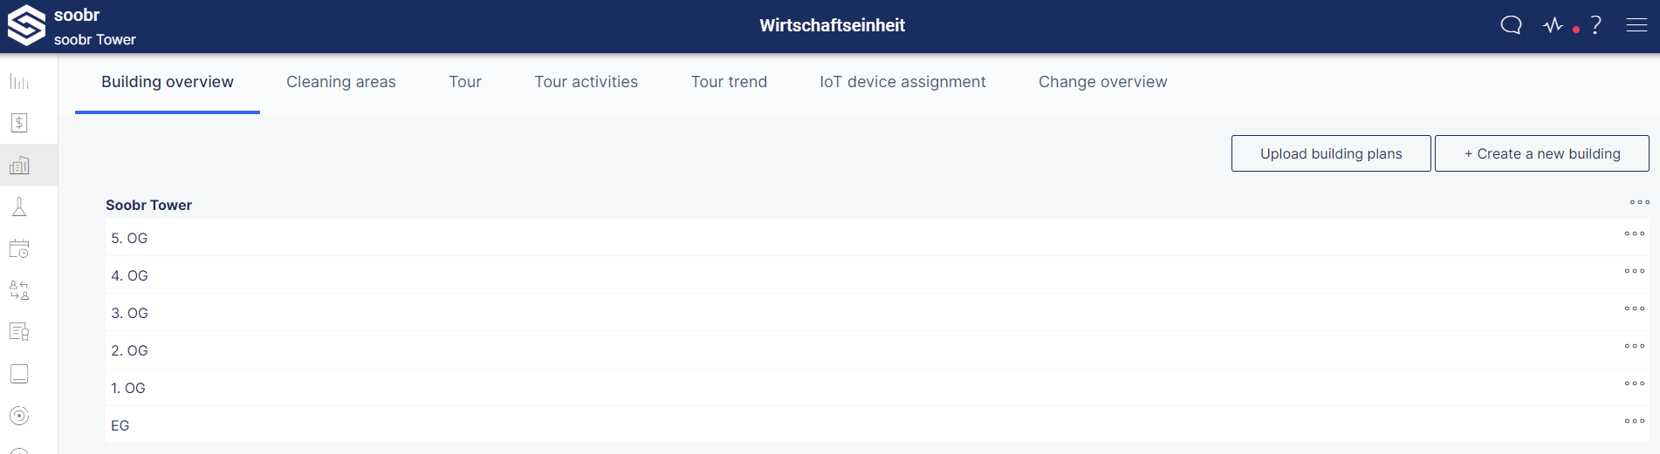Open the options menu for 3. OG

1634,308
